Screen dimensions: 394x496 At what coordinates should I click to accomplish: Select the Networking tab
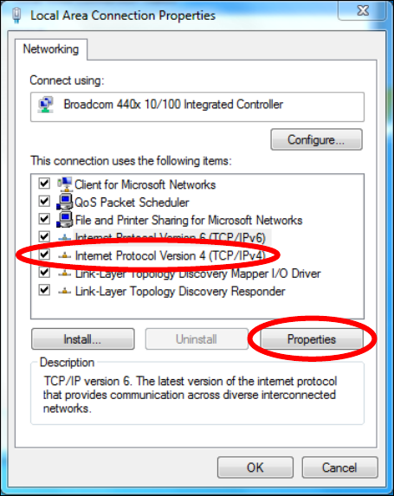click(51, 49)
